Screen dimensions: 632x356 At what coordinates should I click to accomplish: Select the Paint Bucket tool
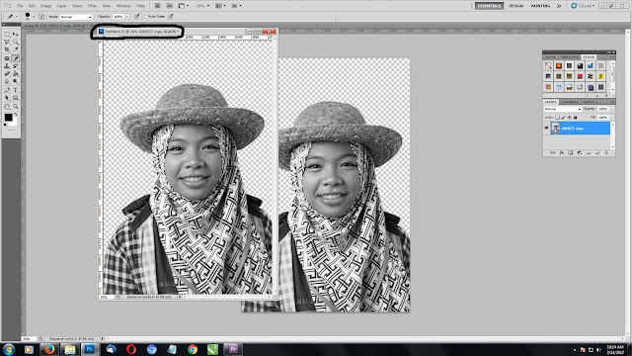click(16, 73)
